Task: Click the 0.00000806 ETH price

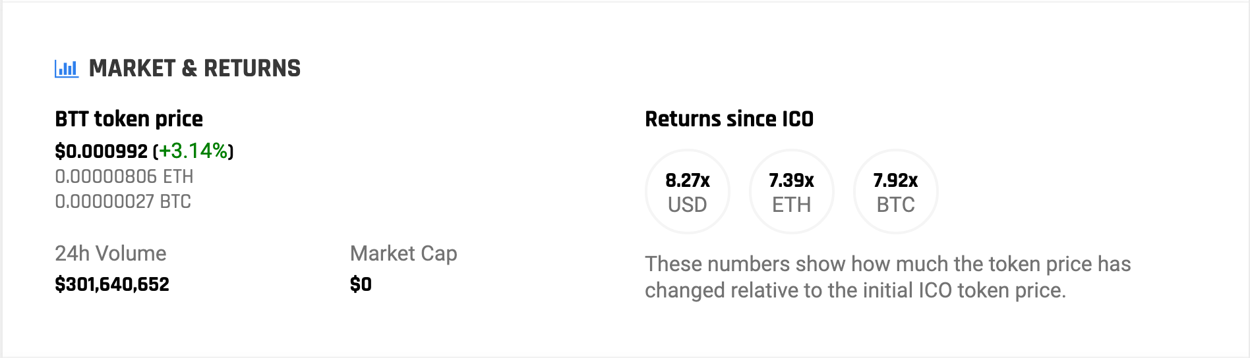Action: pos(124,176)
